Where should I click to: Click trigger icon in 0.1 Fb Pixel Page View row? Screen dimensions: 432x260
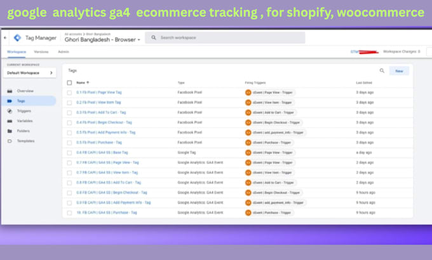pyautogui.click(x=248, y=92)
